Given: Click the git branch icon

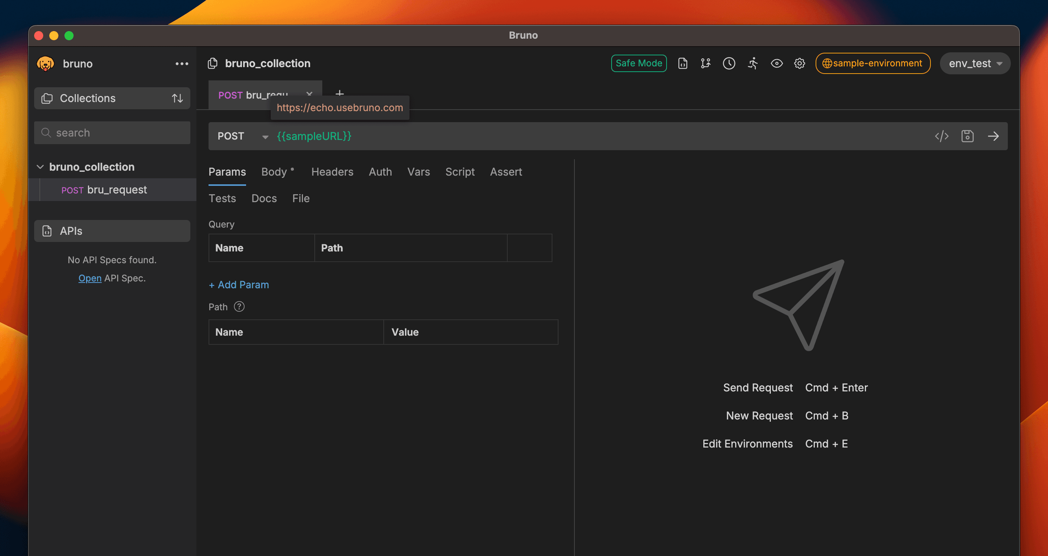Looking at the screenshot, I should tap(706, 63).
